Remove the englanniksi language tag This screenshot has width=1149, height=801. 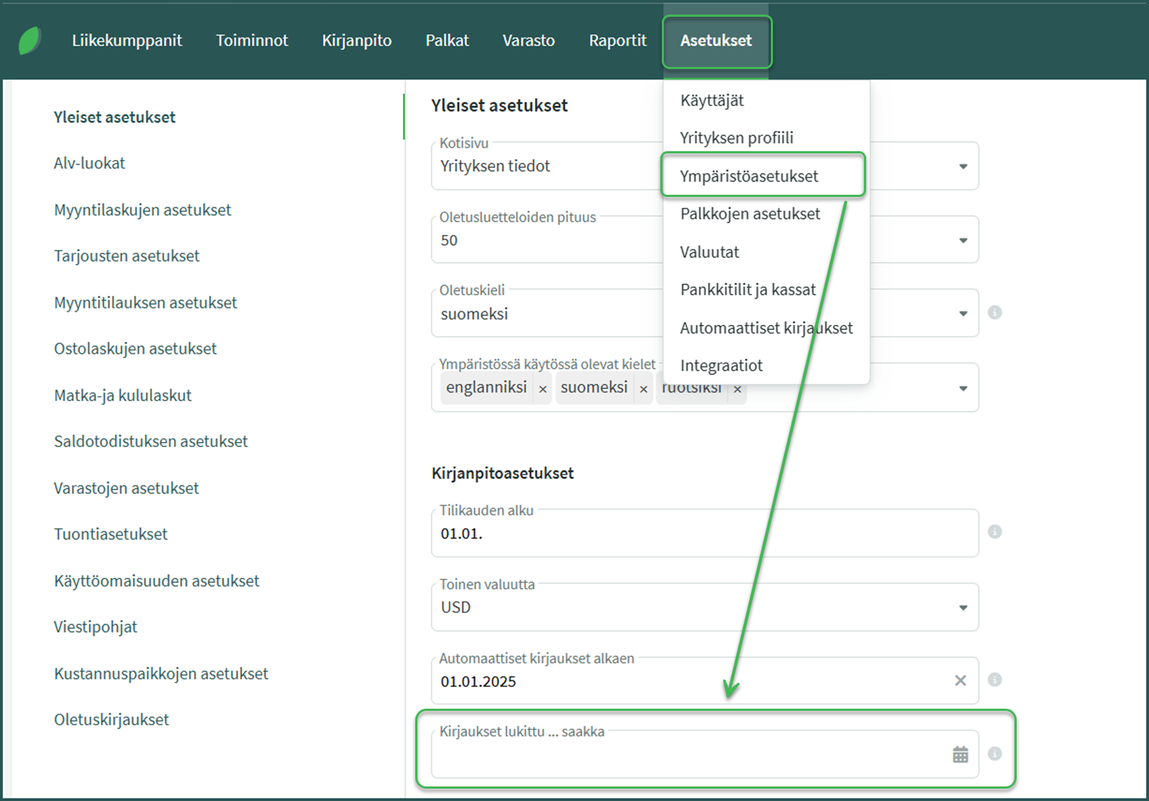(543, 389)
